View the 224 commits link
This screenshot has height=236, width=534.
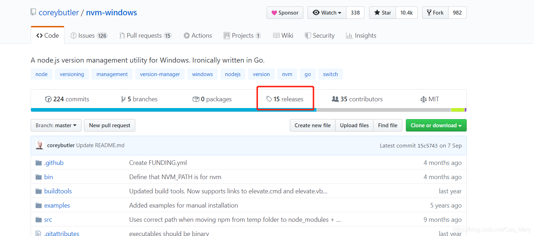click(67, 99)
